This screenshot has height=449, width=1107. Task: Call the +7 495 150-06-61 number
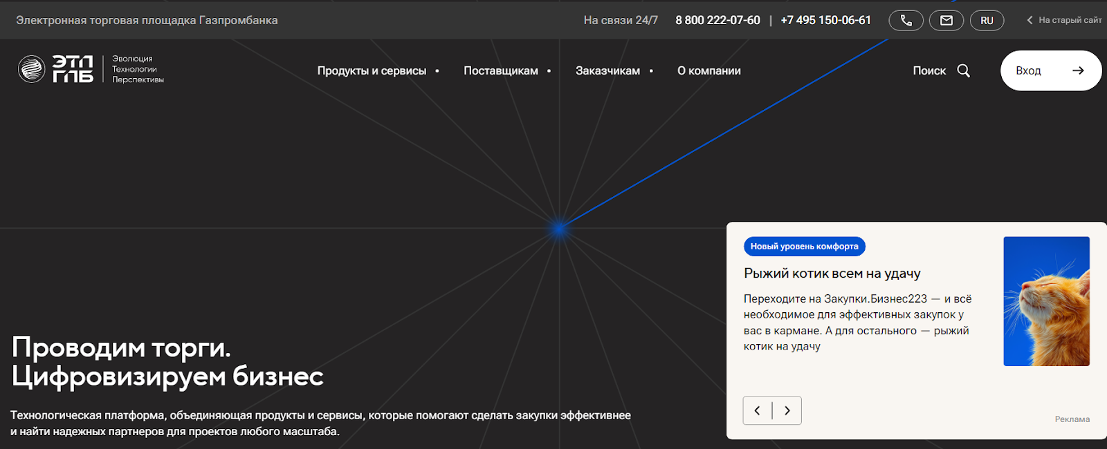click(825, 21)
